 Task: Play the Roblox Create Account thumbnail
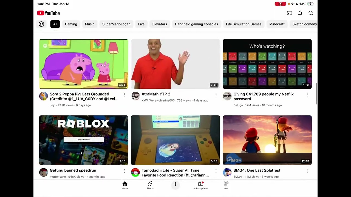coord(84,140)
